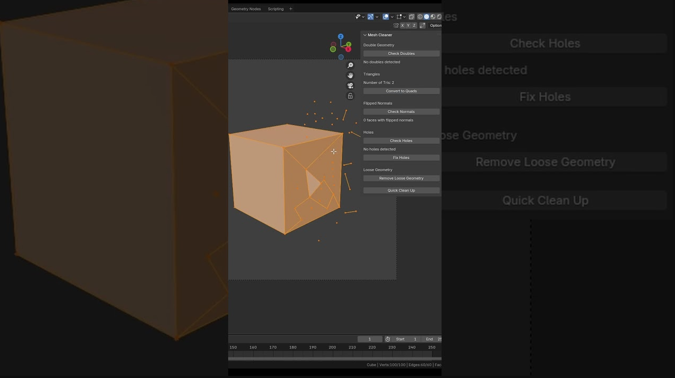The image size is (675, 378).
Task: Click the 'No holes detected' label
Action: [x=379, y=149]
